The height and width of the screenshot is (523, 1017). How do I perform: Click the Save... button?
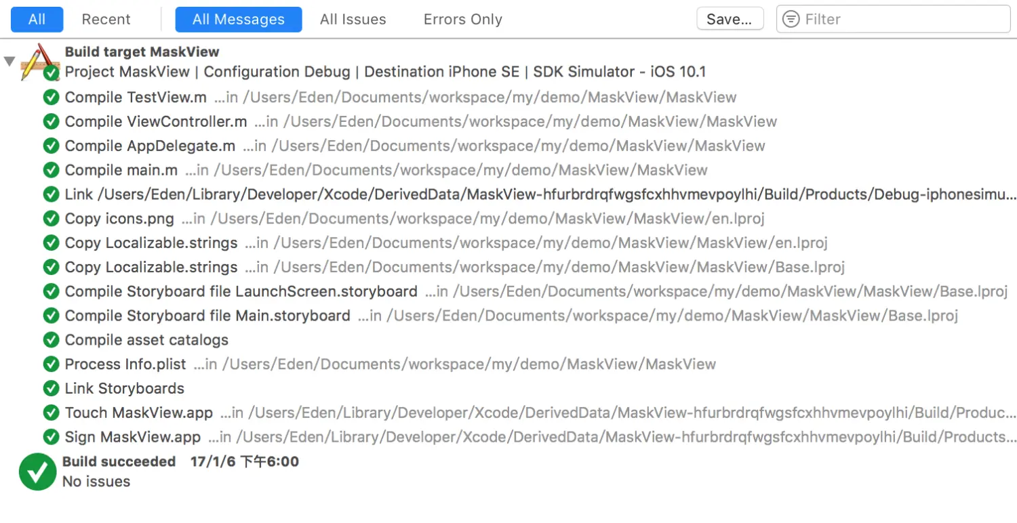coord(730,19)
